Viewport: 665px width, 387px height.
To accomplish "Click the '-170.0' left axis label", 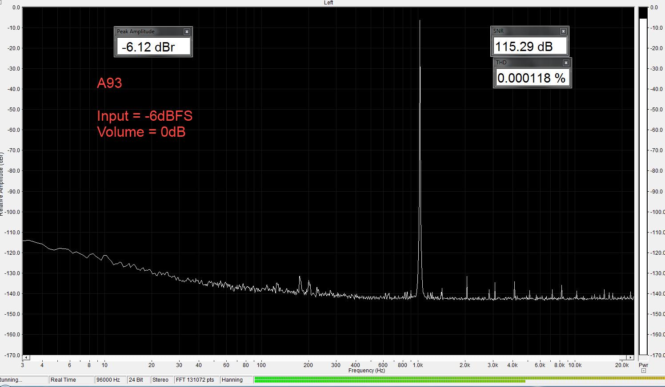I will click(12, 355).
